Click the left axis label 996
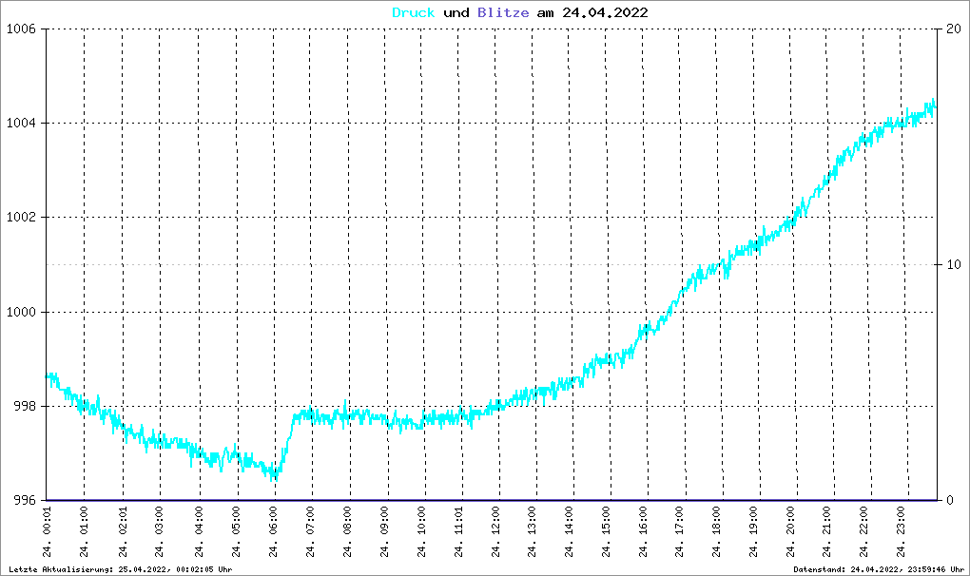This screenshot has height=576, width=970. coord(25,501)
